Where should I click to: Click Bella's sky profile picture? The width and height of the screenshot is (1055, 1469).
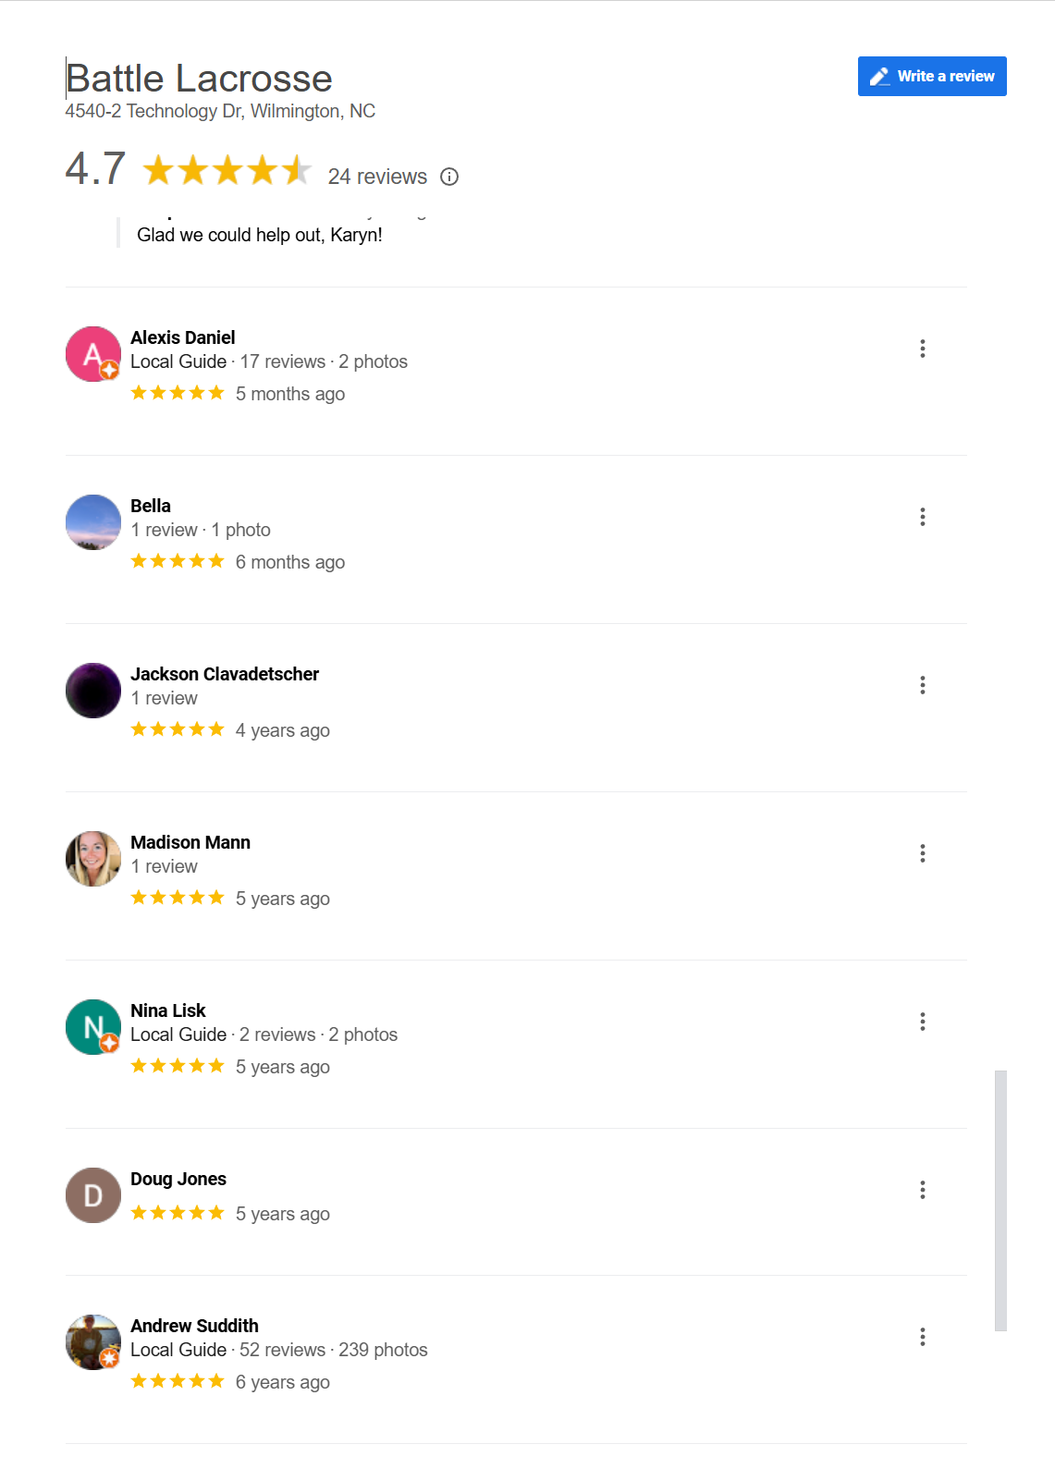tap(92, 521)
